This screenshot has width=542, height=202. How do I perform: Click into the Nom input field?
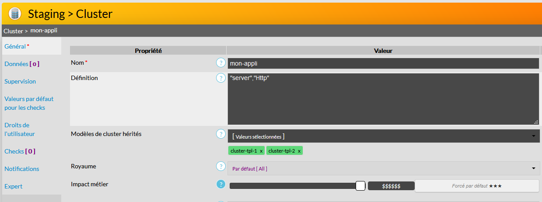(383, 63)
